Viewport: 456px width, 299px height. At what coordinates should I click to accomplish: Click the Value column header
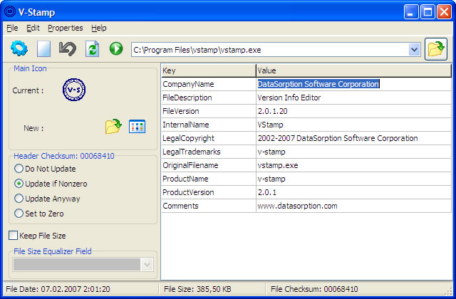coord(353,70)
